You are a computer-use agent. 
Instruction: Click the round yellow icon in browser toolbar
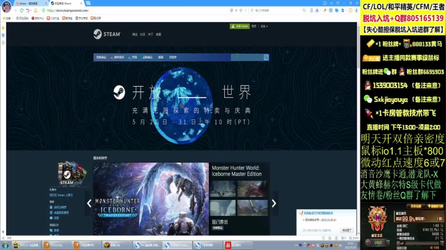(x=351, y=11)
